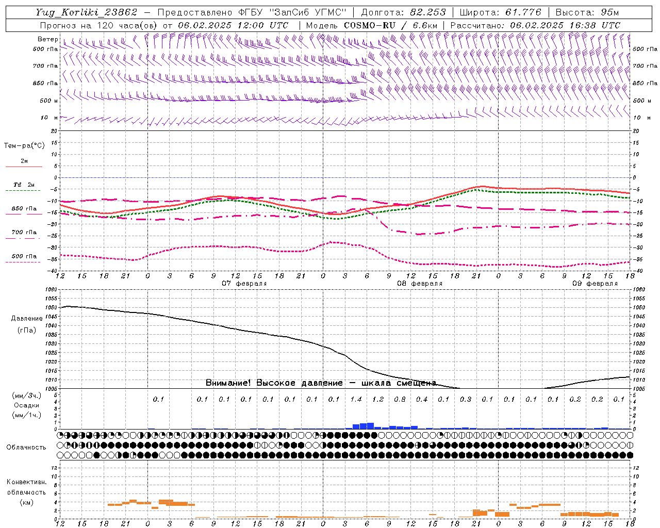Click the Ветер panel label
This screenshot has width=660, height=528.
tap(47, 39)
